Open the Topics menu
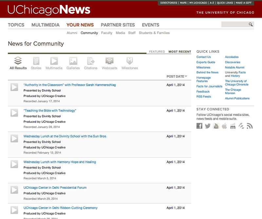The image size is (262, 219). pyautogui.click(x=16, y=25)
